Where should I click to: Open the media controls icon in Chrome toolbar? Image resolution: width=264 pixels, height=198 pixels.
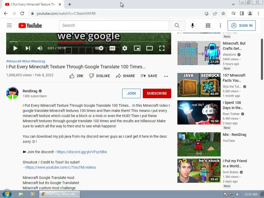[x=233, y=13]
